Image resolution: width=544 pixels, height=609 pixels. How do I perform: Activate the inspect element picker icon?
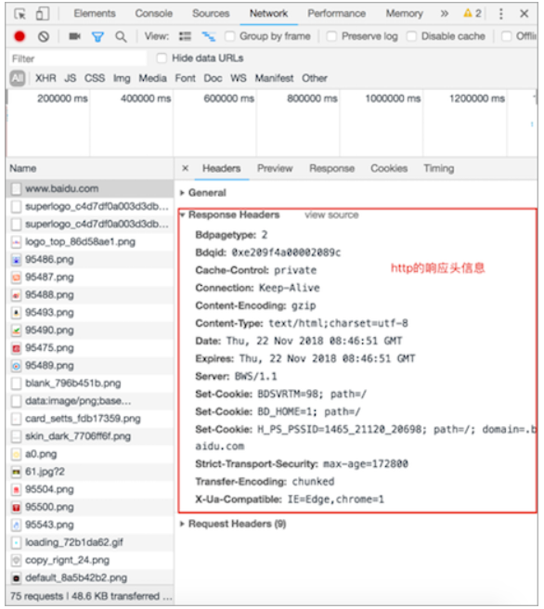[19, 14]
